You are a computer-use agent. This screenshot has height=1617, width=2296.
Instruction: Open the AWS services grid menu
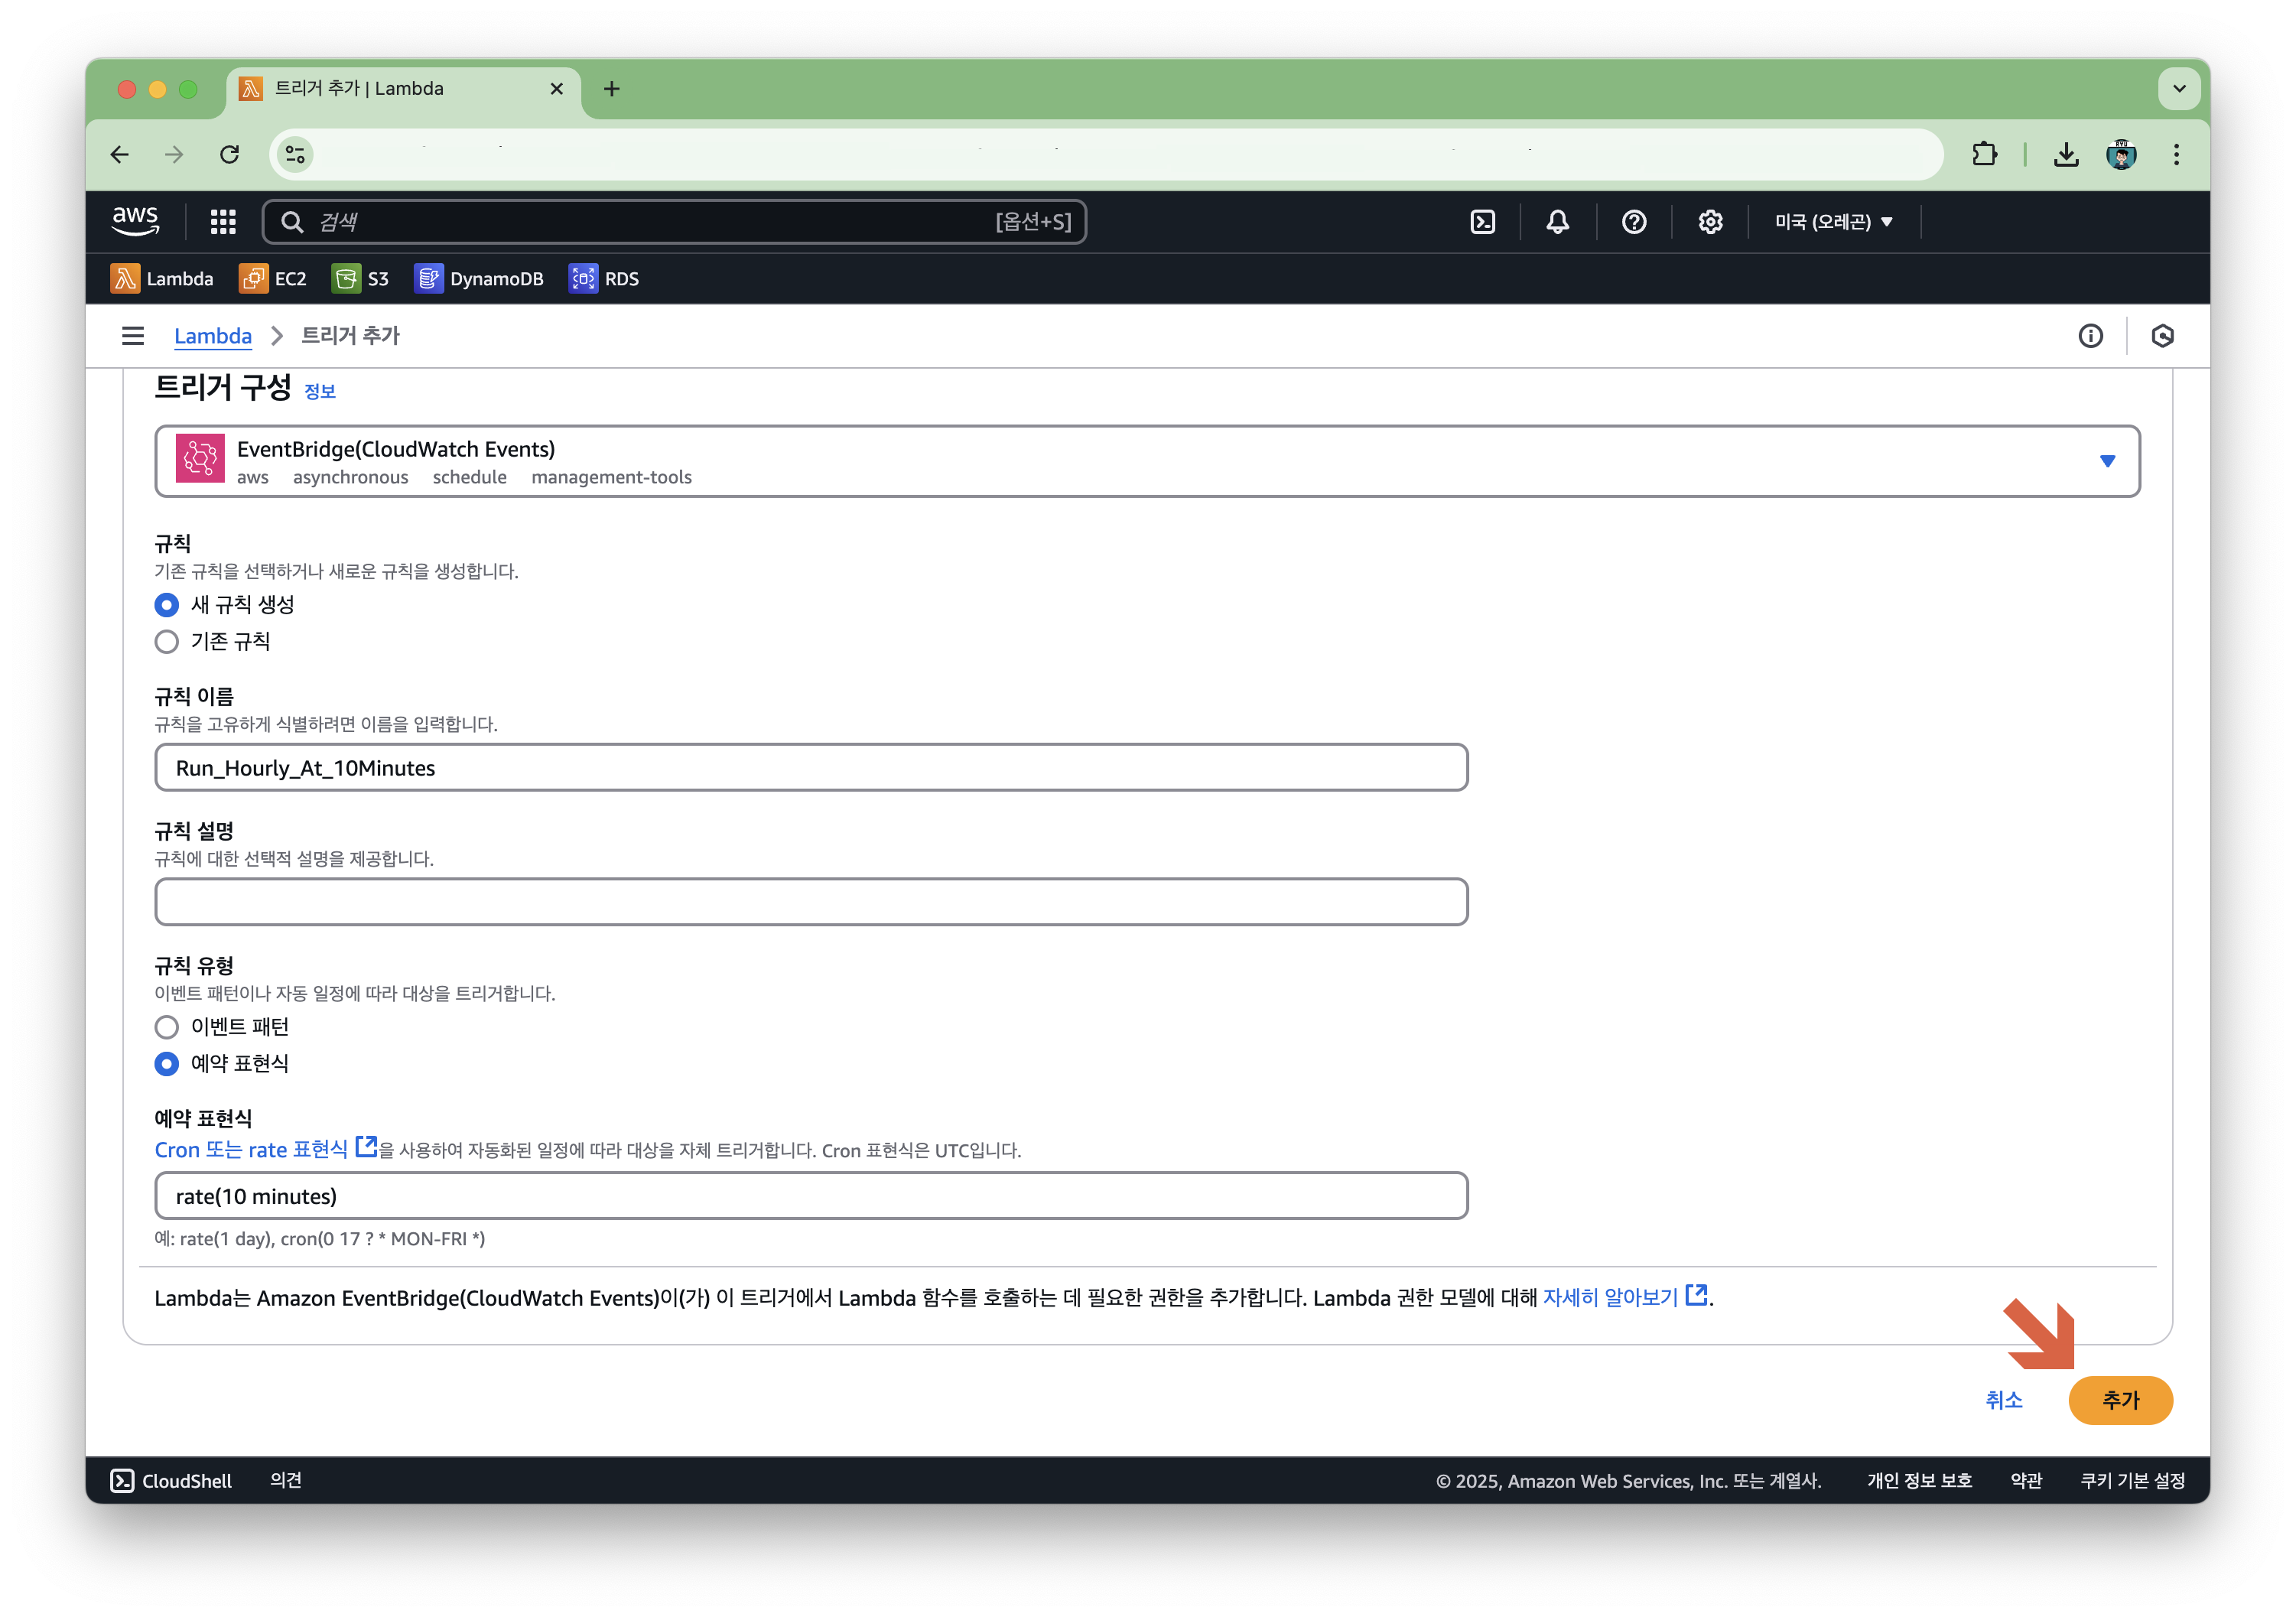[223, 222]
